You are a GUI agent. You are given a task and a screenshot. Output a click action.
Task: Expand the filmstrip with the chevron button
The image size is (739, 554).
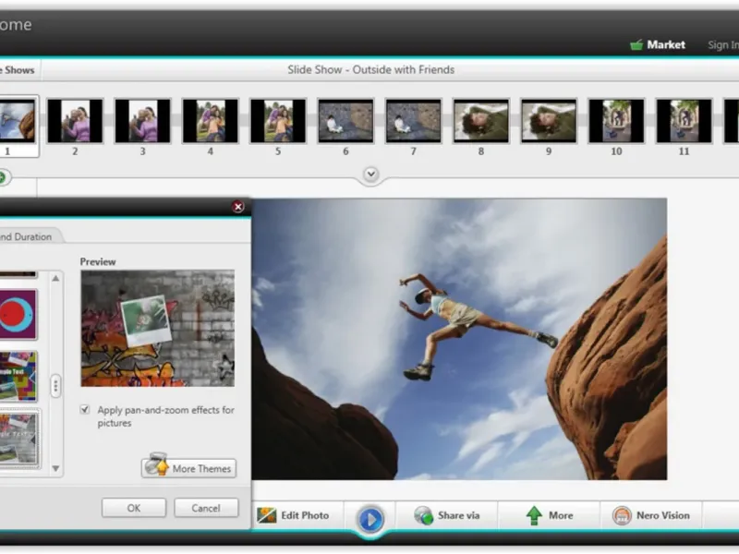click(x=371, y=175)
